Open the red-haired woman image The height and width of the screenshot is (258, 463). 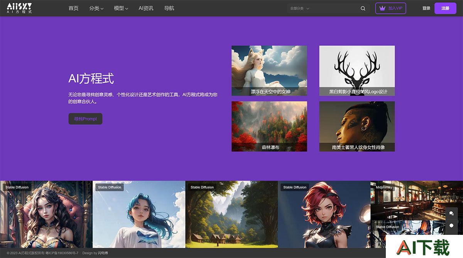pyautogui.click(x=324, y=214)
